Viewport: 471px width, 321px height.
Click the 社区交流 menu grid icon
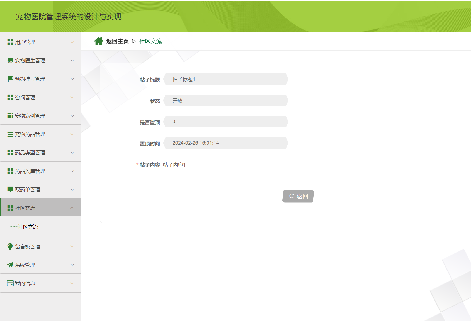pyautogui.click(x=10, y=208)
